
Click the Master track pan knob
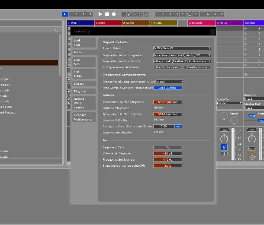252,139
